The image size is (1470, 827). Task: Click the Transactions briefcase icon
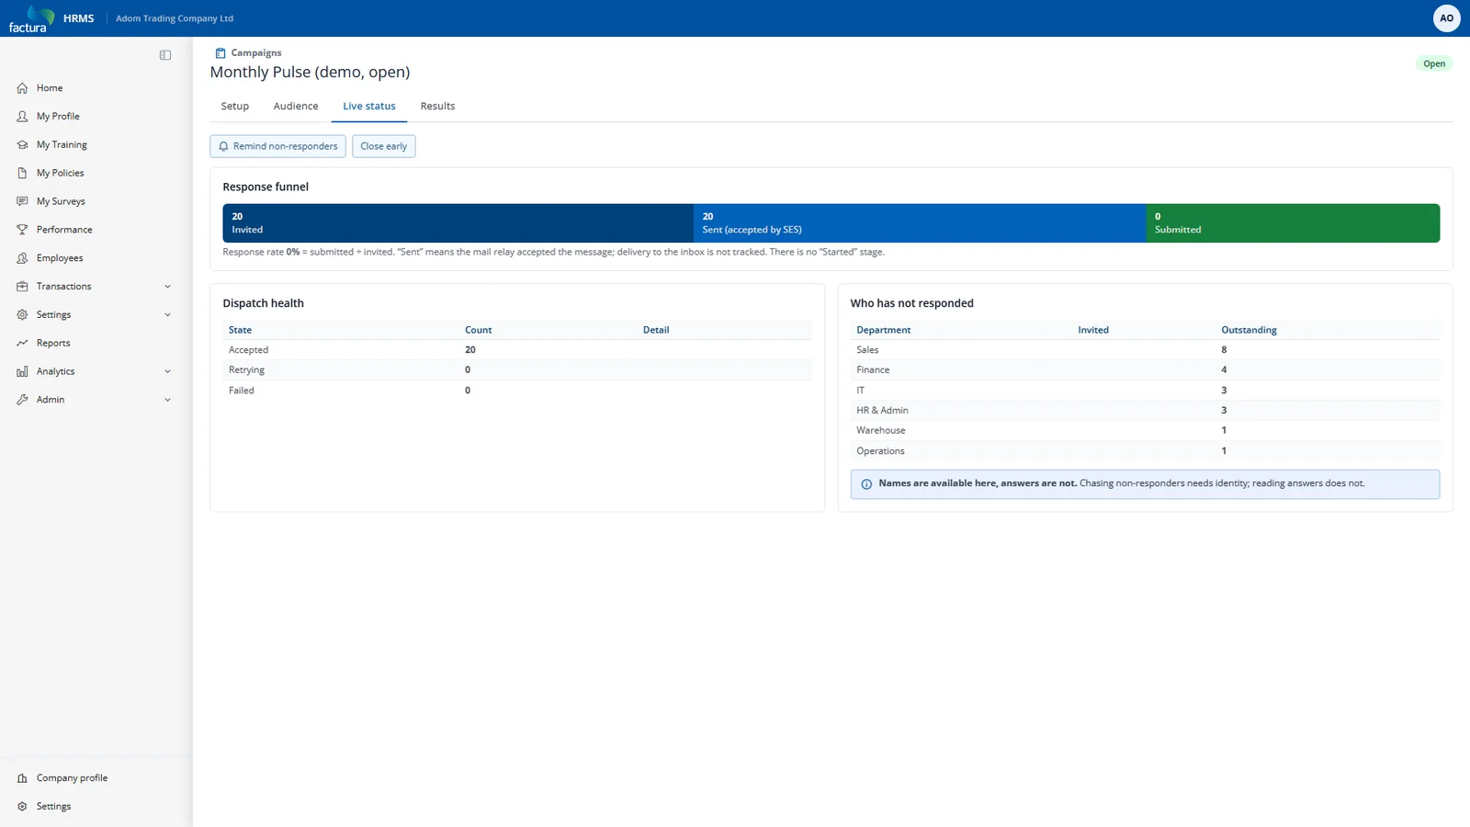point(22,287)
